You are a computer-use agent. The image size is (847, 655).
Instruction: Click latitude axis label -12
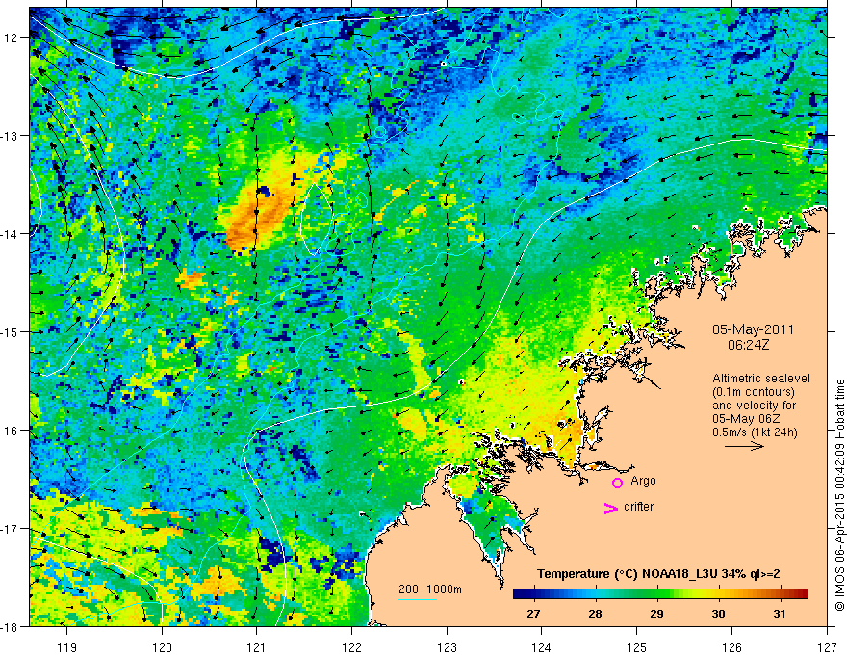[x=11, y=38]
